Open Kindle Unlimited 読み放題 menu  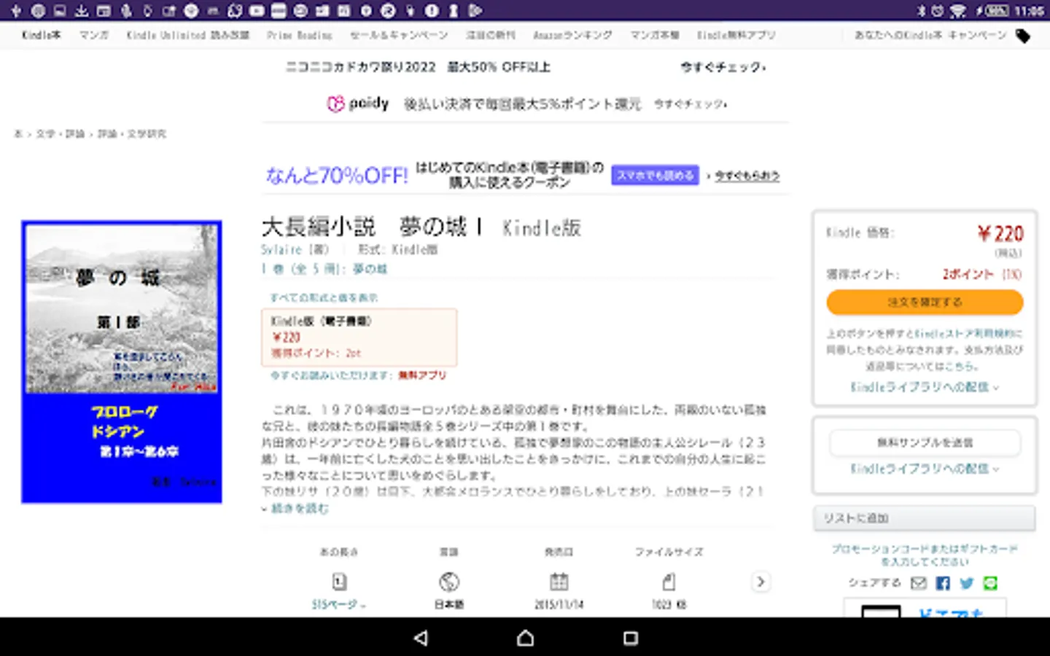coord(187,35)
